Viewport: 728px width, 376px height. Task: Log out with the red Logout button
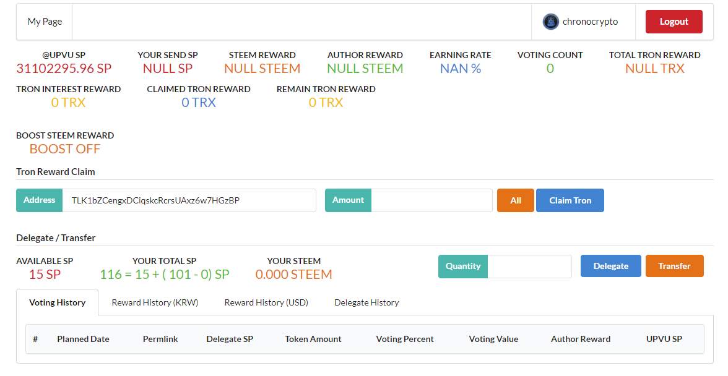click(x=674, y=22)
